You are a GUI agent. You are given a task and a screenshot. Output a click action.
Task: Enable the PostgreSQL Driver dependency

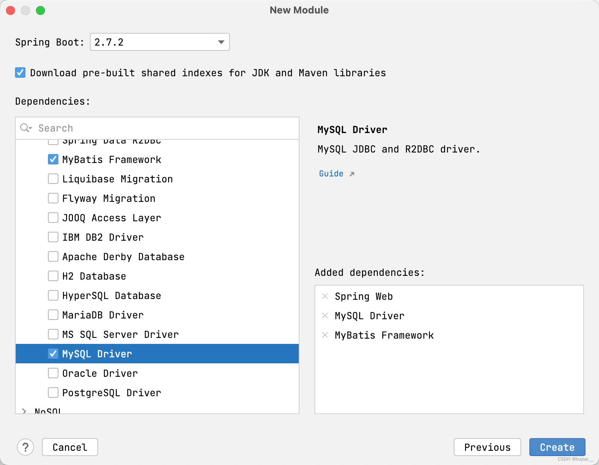coord(53,392)
